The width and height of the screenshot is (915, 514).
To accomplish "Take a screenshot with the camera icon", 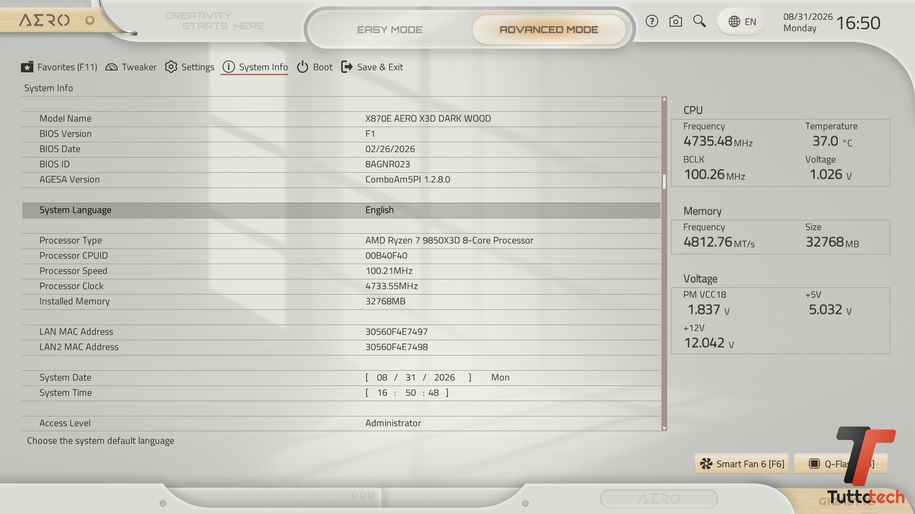I will click(x=675, y=21).
